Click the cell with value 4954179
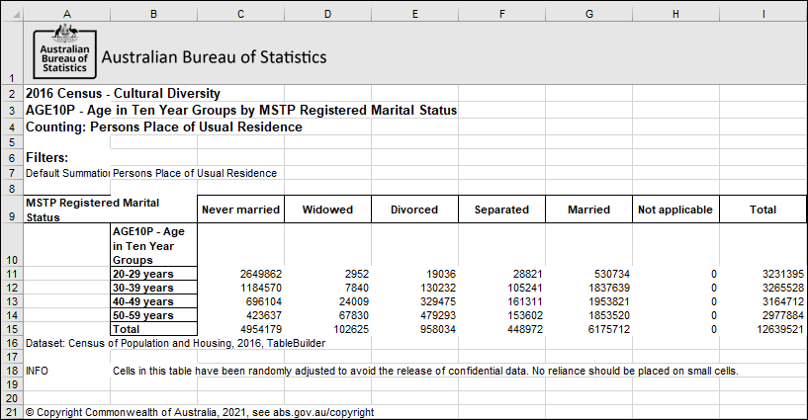Image resolution: width=808 pixels, height=420 pixels. 240,329
